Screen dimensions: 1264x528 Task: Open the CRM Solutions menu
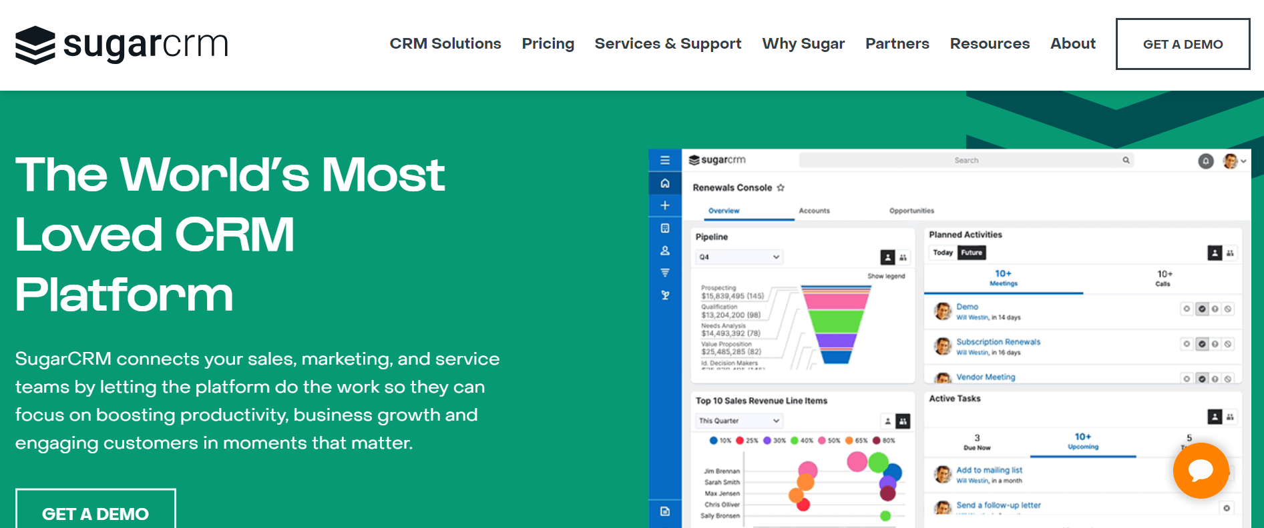coord(445,43)
